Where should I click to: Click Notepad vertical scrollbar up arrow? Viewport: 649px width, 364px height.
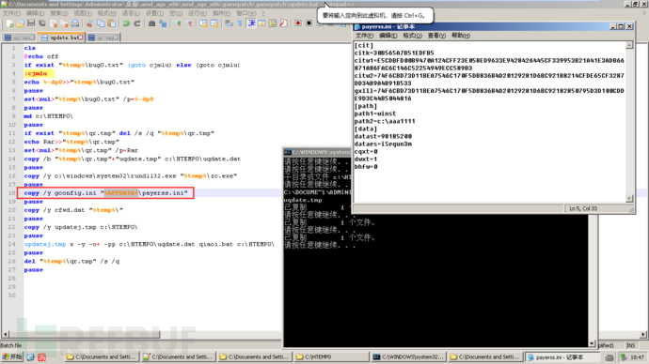(x=629, y=45)
